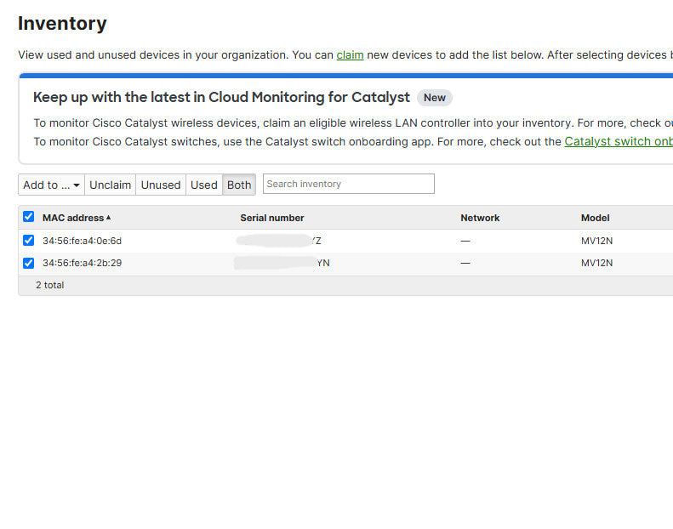Click MV12N model in 0e:6d row

click(x=596, y=241)
